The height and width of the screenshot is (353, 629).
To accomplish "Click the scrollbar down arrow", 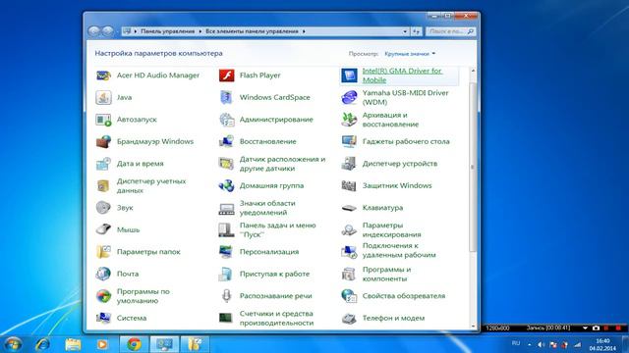I will click(x=473, y=327).
